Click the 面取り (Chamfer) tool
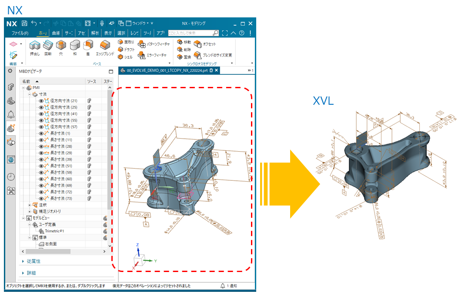 tap(126, 42)
